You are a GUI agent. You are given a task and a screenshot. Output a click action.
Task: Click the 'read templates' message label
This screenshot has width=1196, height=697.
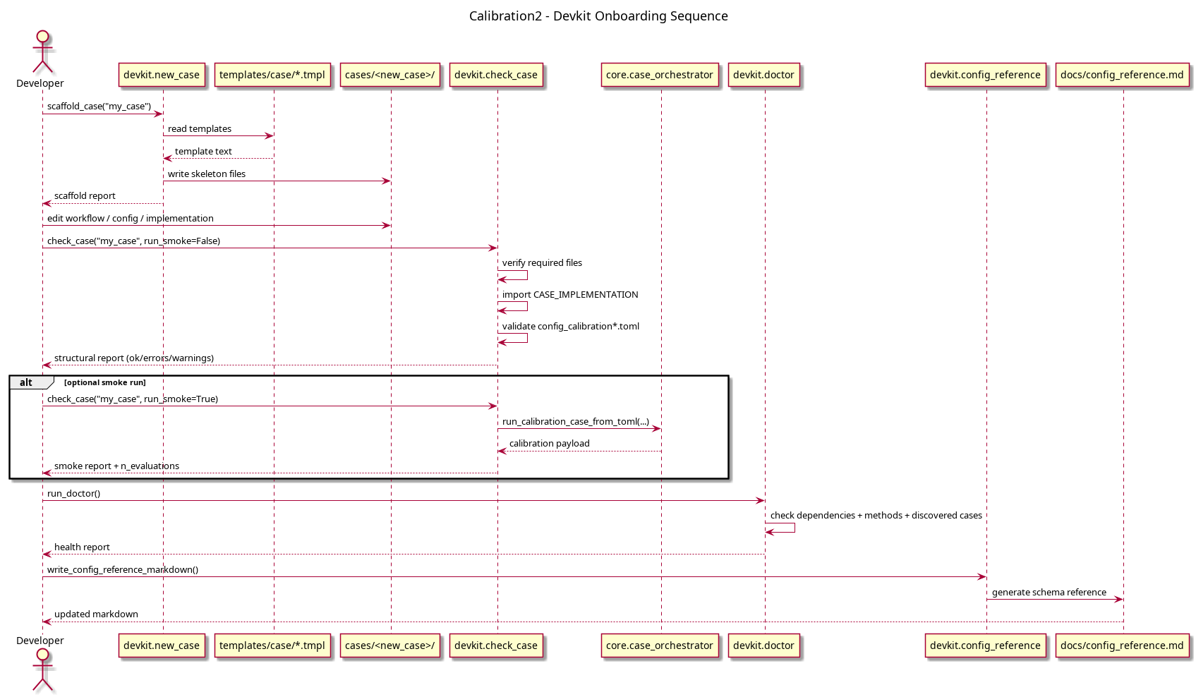click(200, 129)
